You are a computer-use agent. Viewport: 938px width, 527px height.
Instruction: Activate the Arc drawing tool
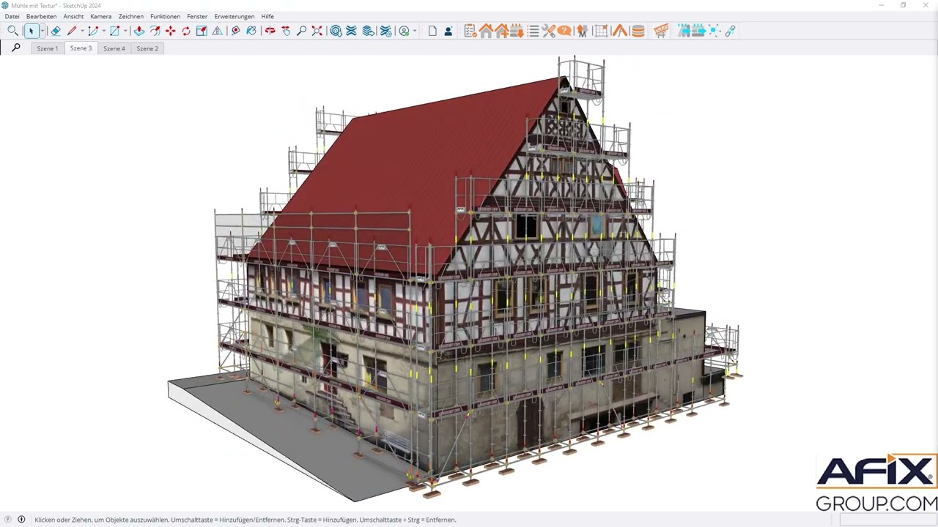(x=93, y=31)
